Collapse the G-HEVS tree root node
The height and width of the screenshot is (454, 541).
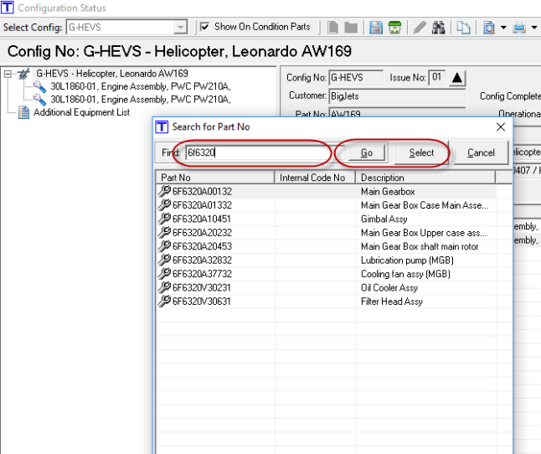[x=8, y=74]
